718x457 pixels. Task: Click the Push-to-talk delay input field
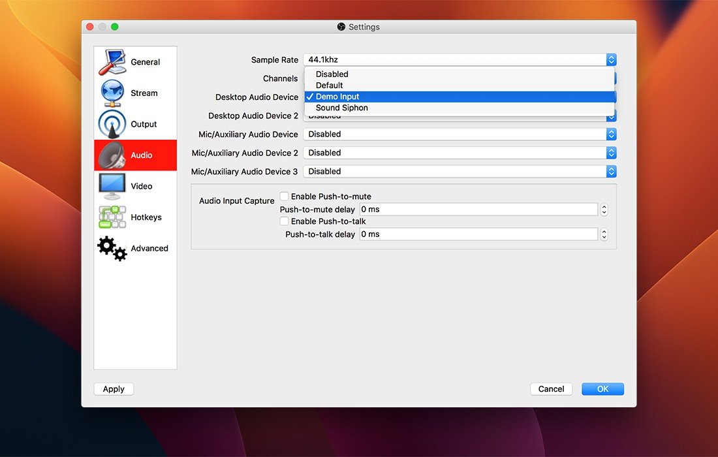click(478, 234)
